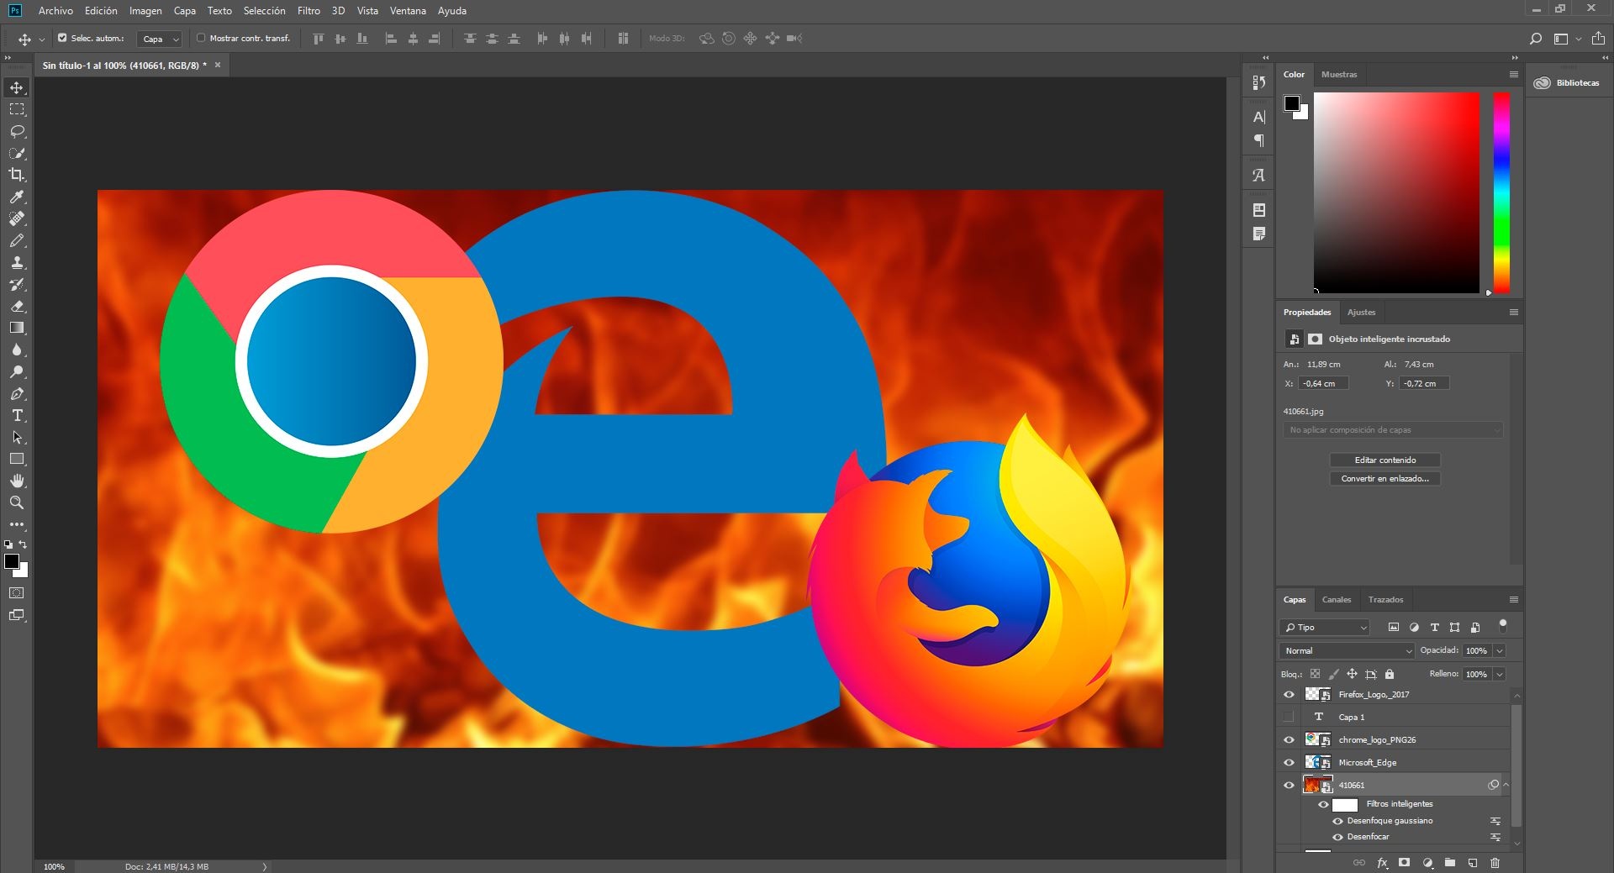Viewport: 1614px width, 873px height.
Task: Select the Rectangular Marquee tool
Action: point(17,109)
